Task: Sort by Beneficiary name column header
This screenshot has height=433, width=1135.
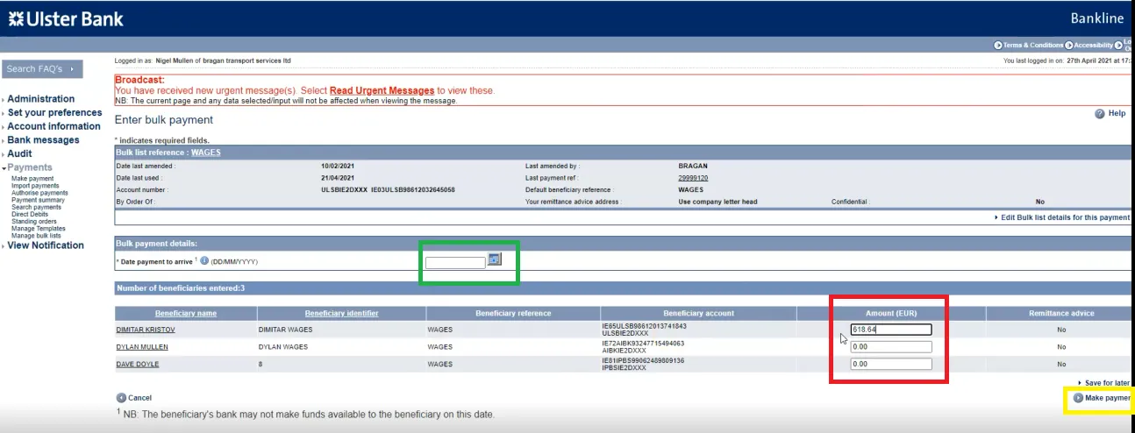Action: [186, 313]
